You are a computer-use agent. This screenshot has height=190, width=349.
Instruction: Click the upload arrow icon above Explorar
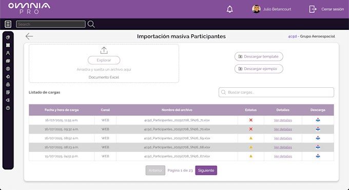[104, 50]
